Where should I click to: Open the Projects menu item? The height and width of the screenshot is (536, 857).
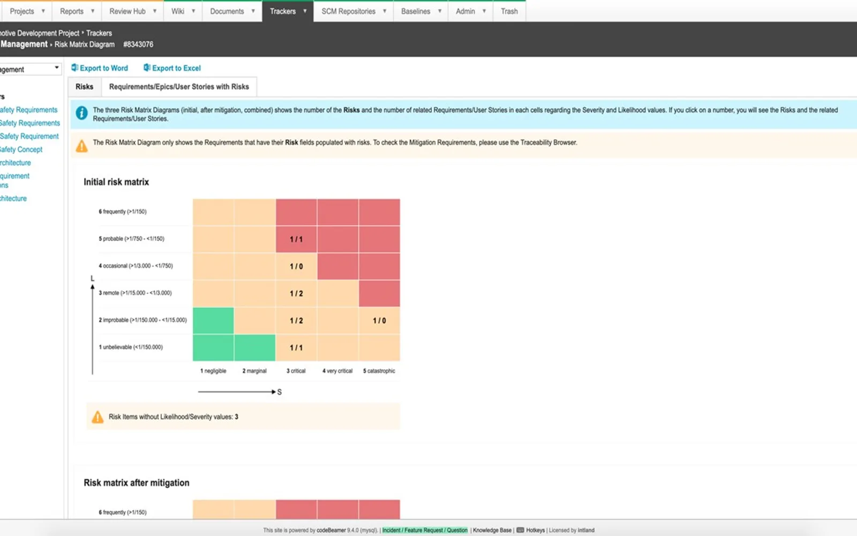(22, 11)
